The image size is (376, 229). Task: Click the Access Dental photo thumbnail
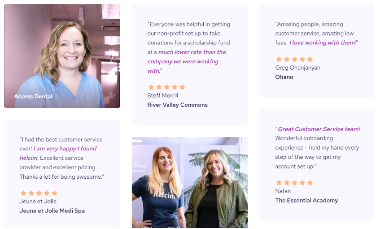tap(62, 56)
